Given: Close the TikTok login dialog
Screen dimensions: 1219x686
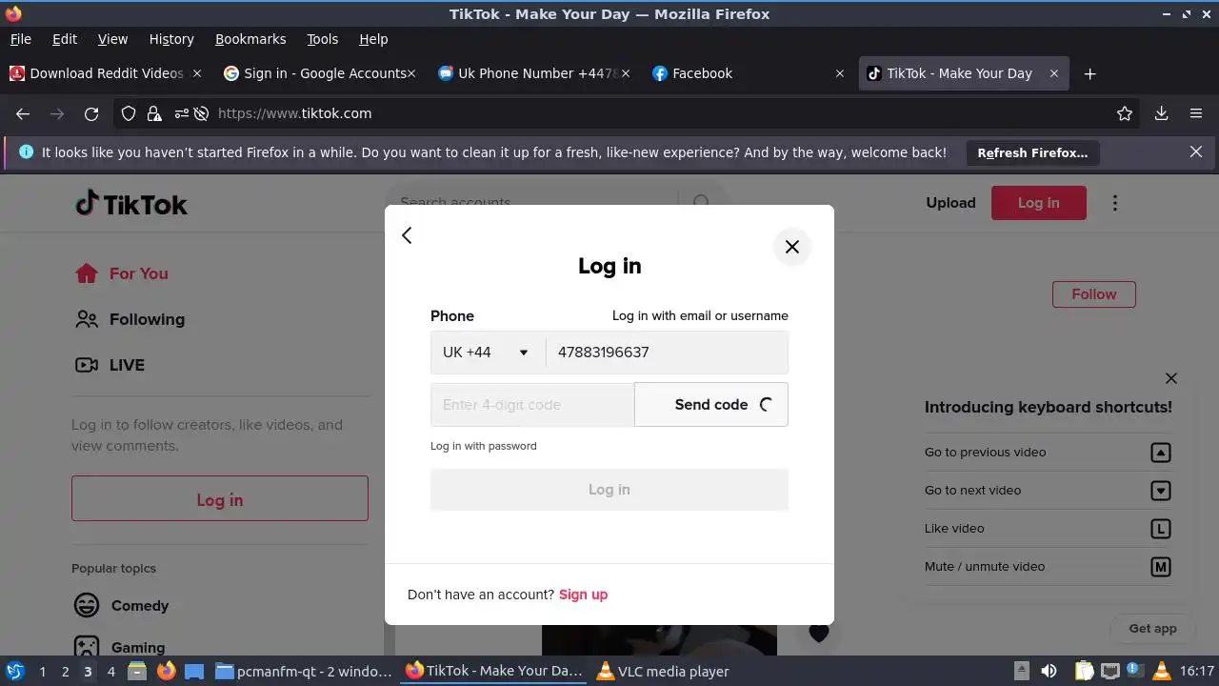Looking at the screenshot, I should (791, 247).
